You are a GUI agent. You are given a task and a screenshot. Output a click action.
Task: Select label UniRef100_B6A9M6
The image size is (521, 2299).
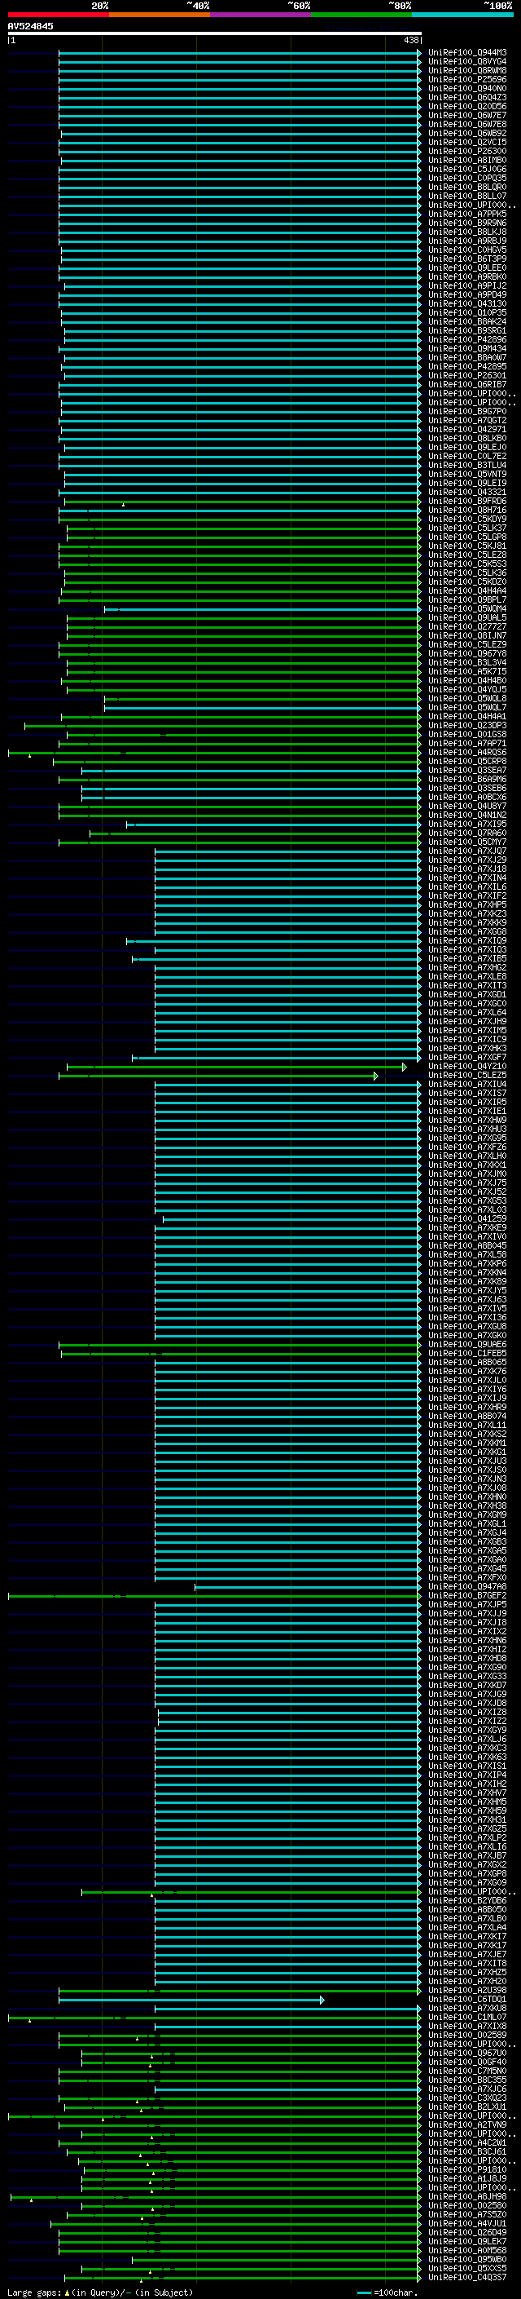467,779
